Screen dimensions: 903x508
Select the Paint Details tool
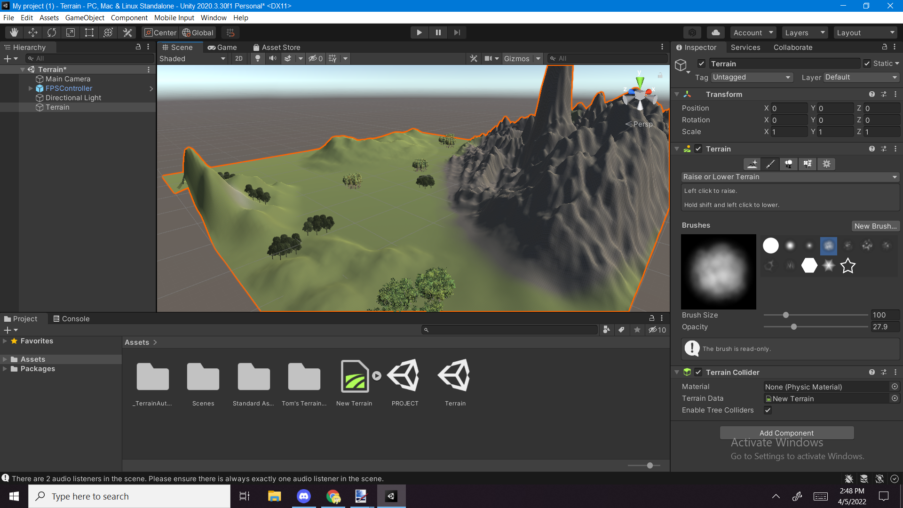(x=808, y=164)
